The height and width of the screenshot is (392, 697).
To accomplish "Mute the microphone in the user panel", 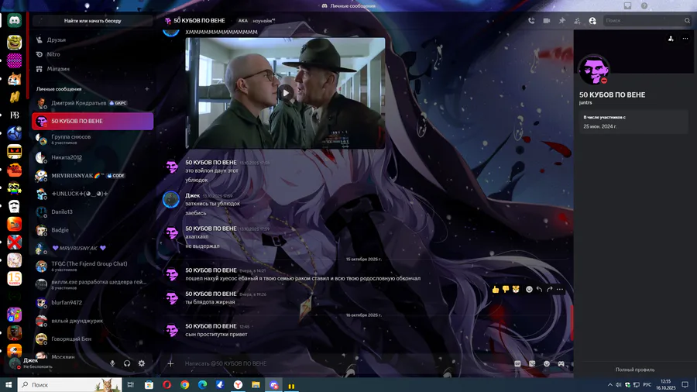I will point(112,363).
